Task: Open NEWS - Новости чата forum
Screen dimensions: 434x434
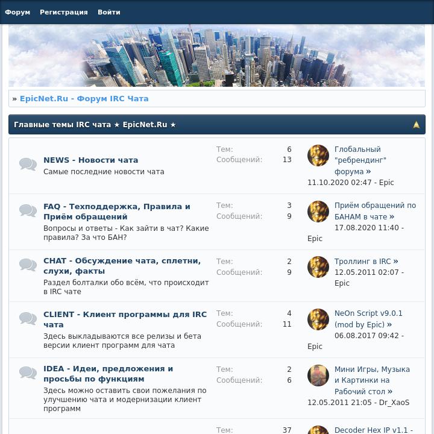Action: [91, 160]
